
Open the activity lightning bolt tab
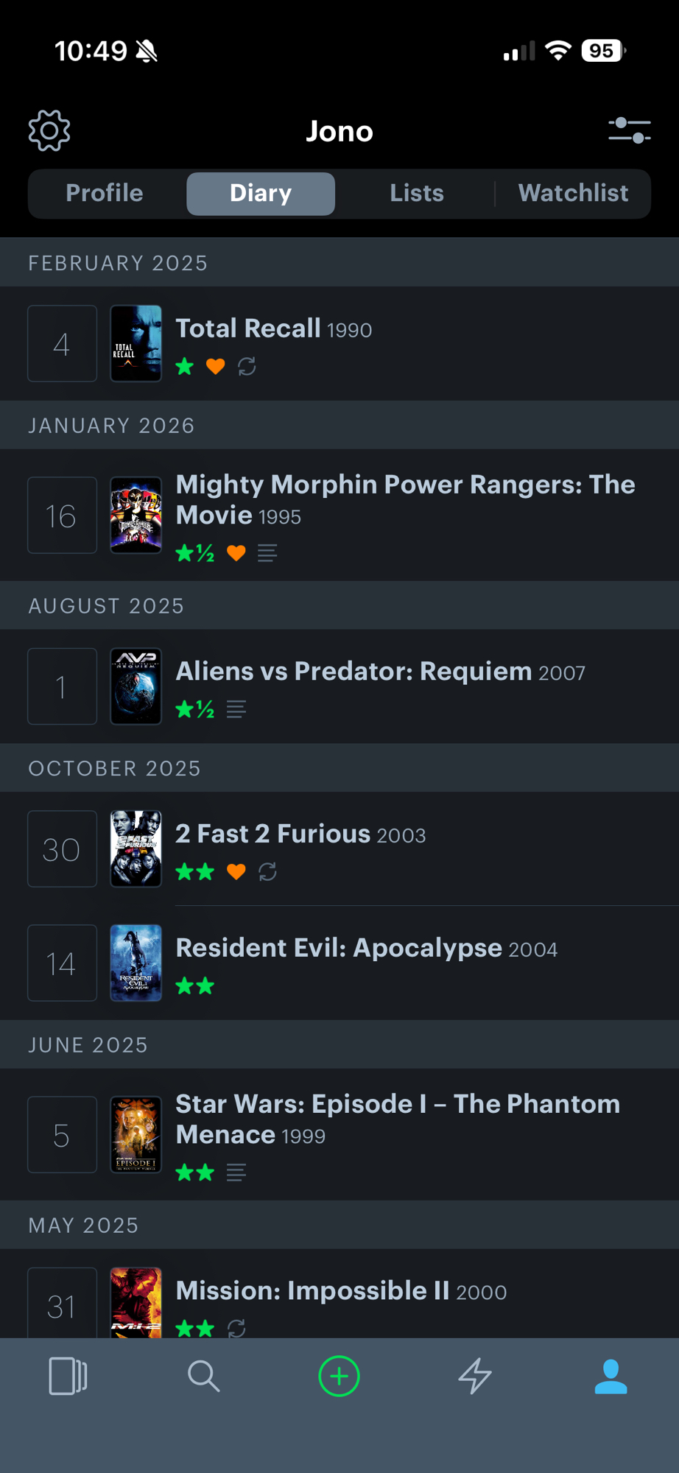[x=475, y=1376]
